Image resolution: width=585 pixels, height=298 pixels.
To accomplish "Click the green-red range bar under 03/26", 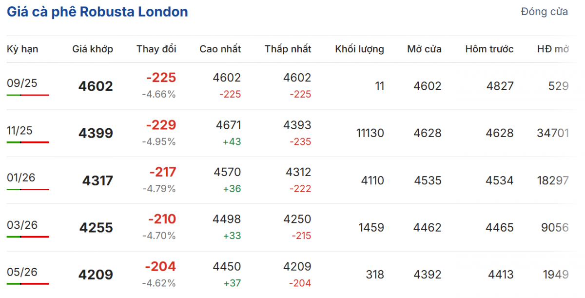I will pyautogui.click(x=28, y=237).
